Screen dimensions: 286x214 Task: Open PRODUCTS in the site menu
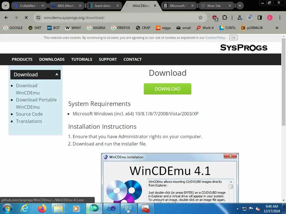pyautogui.click(x=22, y=59)
